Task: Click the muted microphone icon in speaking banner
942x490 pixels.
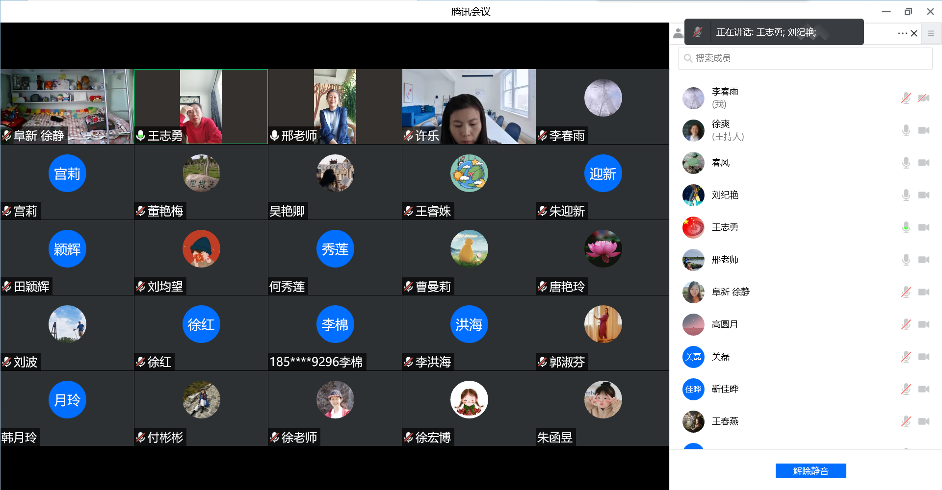Action: pos(697,32)
